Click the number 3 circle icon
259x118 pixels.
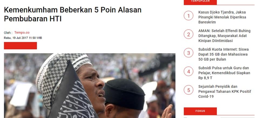pyautogui.click(x=189, y=53)
